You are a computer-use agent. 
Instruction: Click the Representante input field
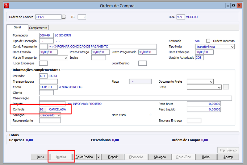[50, 121]
